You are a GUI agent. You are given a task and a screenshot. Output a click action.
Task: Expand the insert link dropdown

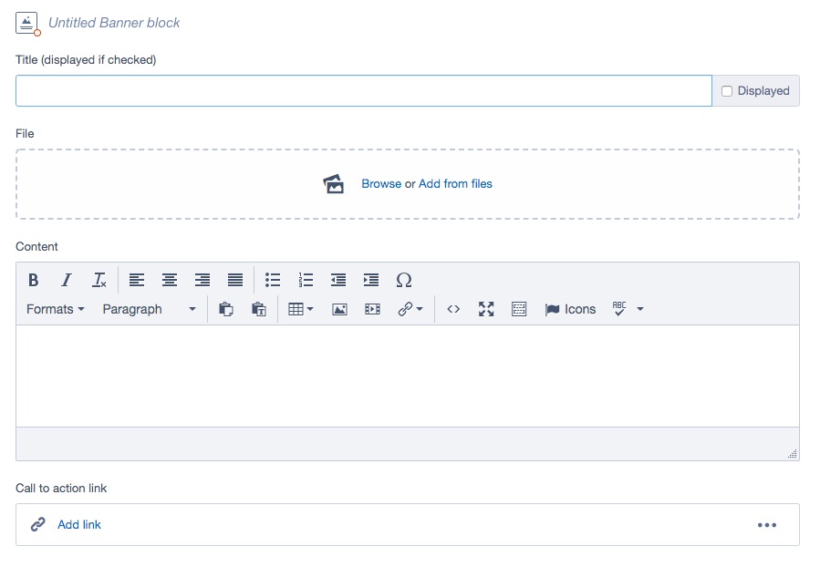pyautogui.click(x=410, y=309)
